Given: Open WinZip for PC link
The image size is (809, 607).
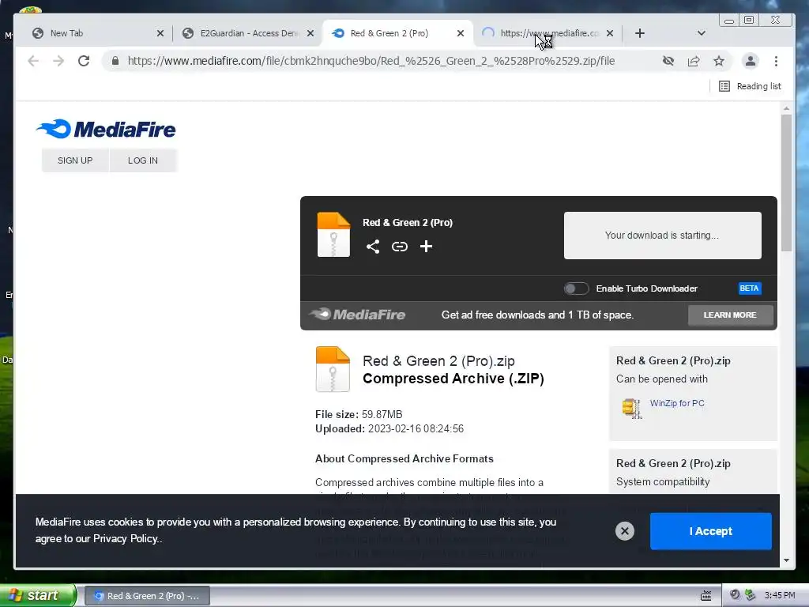Looking at the screenshot, I should [x=677, y=403].
